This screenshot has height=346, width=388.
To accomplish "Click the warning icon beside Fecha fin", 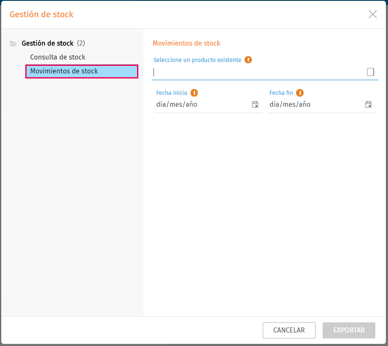I will 300,93.
